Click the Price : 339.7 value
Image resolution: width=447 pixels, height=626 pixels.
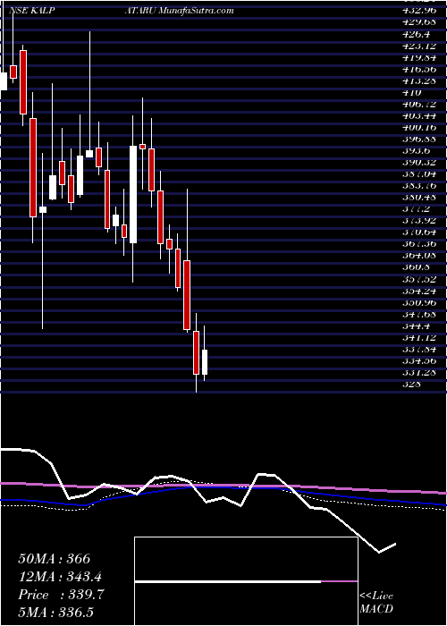pyautogui.click(x=61, y=595)
